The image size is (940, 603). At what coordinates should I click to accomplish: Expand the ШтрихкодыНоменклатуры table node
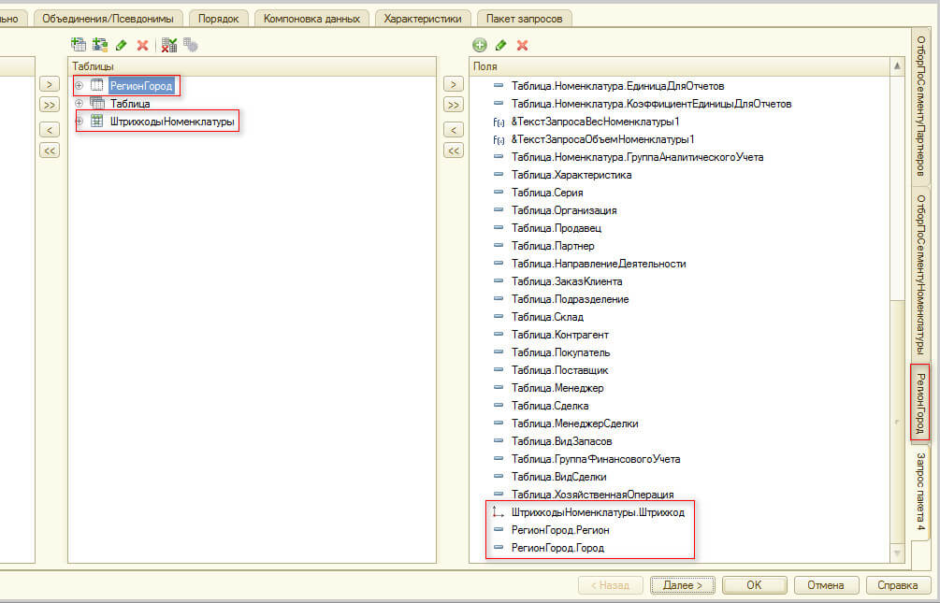pyautogui.click(x=80, y=122)
